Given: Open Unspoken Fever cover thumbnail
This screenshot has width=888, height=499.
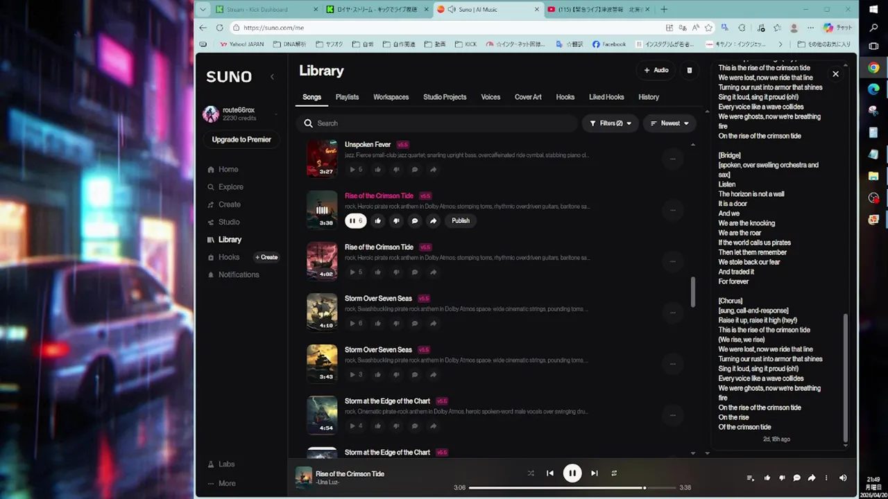Looking at the screenshot, I should 322,159.
